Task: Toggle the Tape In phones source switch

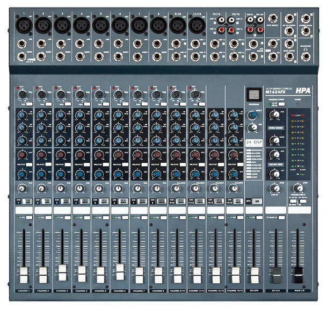Action: pos(303,202)
